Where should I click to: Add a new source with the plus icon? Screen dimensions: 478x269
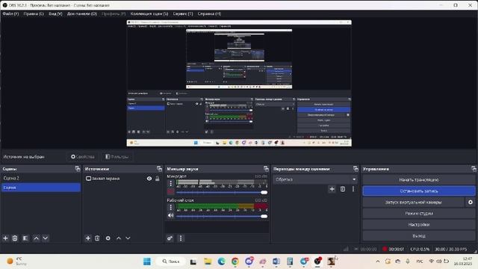coord(88,238)
